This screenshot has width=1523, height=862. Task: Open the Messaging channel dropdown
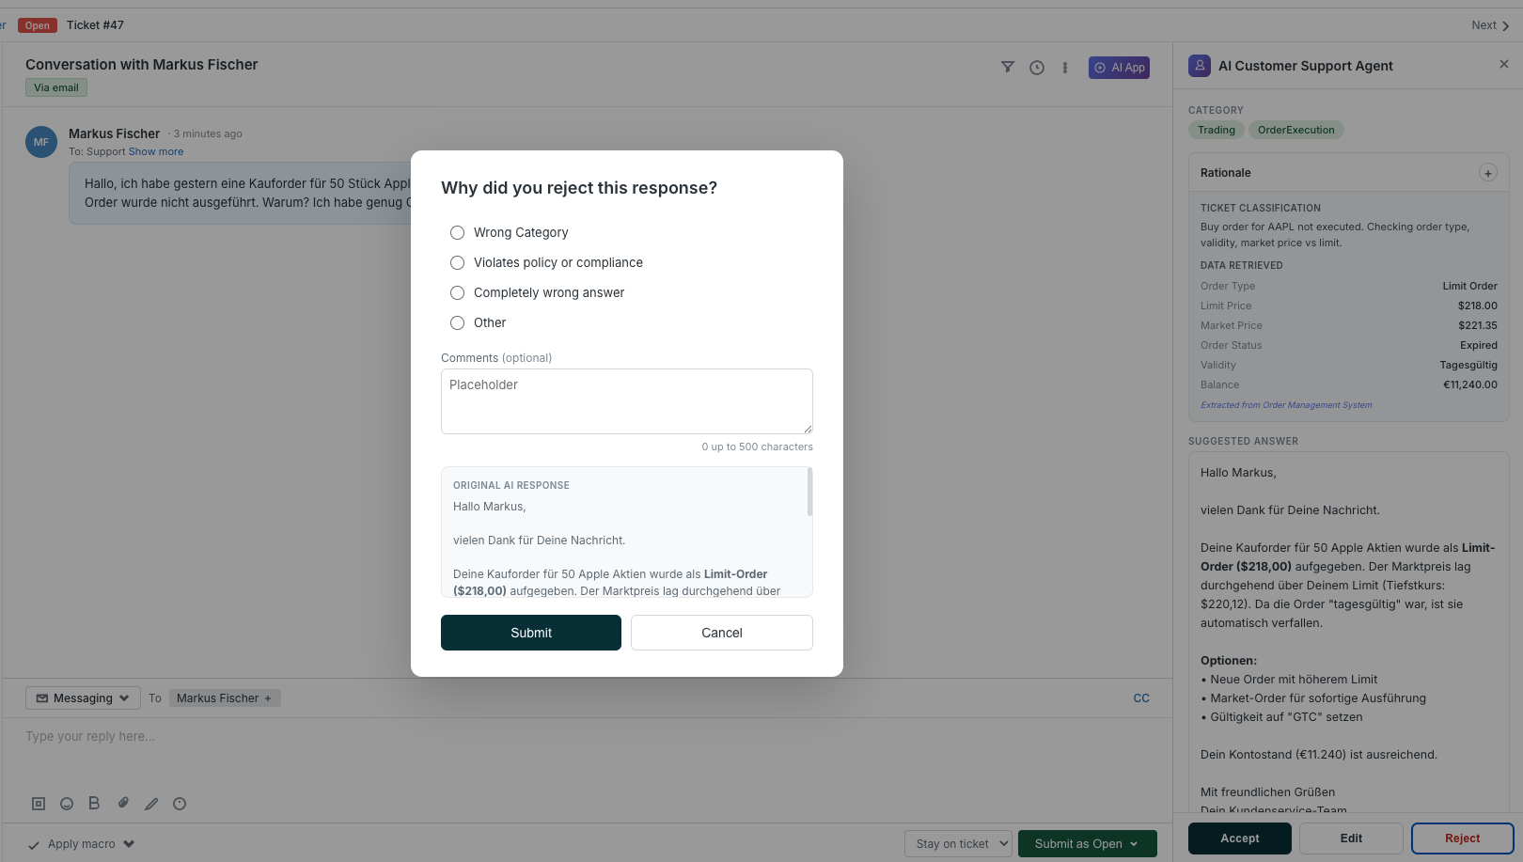point(83,697)
